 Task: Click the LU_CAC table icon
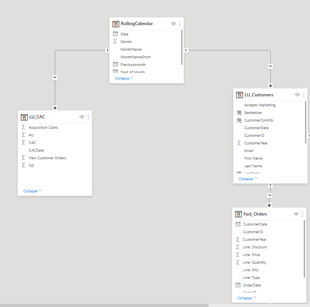coord(24,117)
